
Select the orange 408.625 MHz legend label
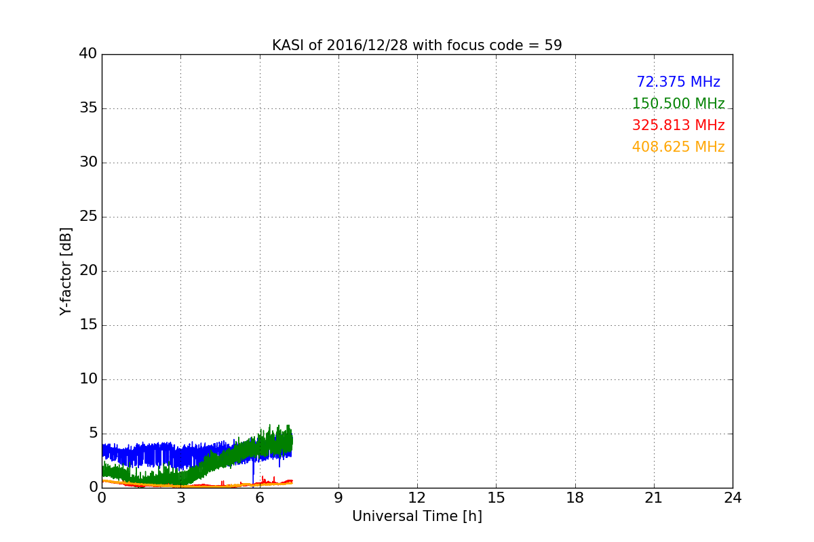click(678, 147)
